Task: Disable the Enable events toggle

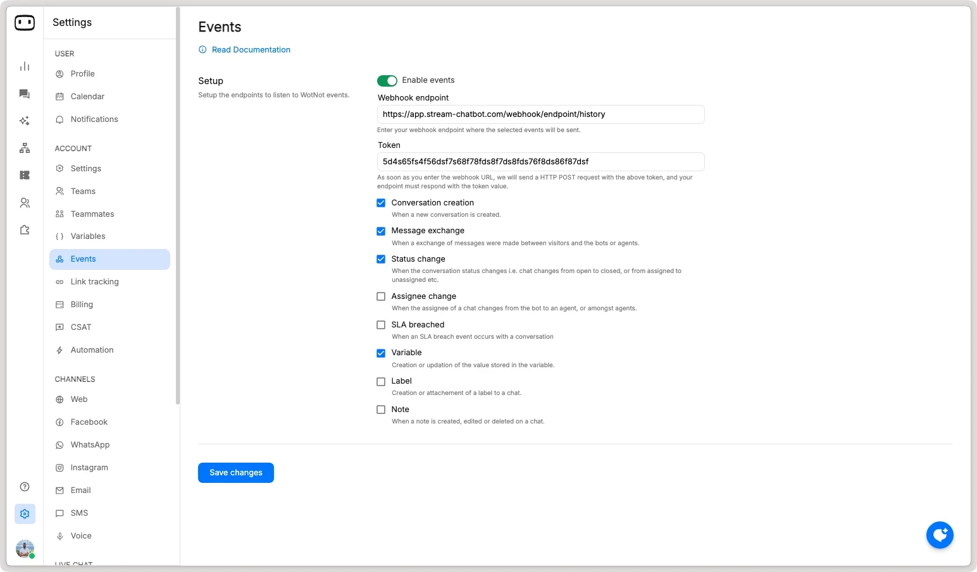Action: tap(387, 80)
